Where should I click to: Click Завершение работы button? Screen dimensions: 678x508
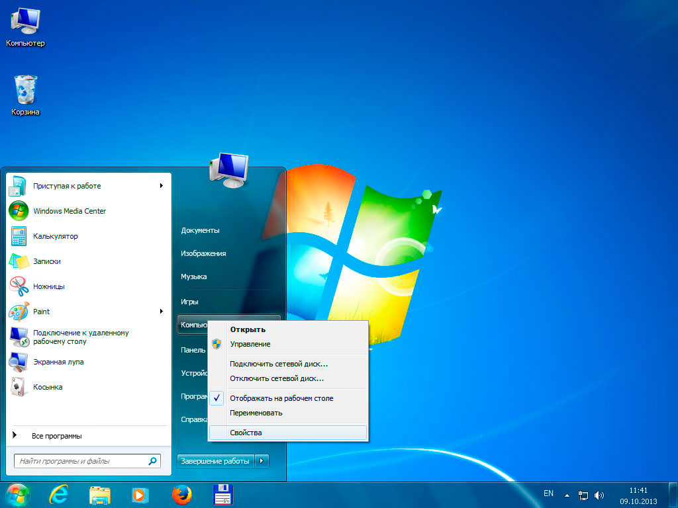pyautogui.click(x=216, y=461)
